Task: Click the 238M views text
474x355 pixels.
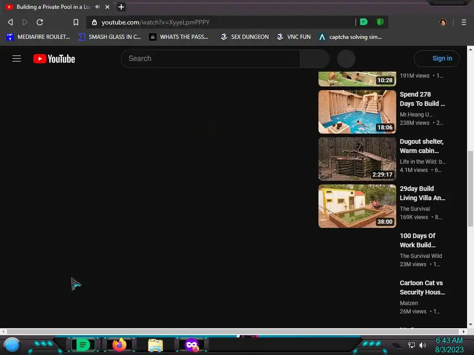Action: click(x=414, y=123)
